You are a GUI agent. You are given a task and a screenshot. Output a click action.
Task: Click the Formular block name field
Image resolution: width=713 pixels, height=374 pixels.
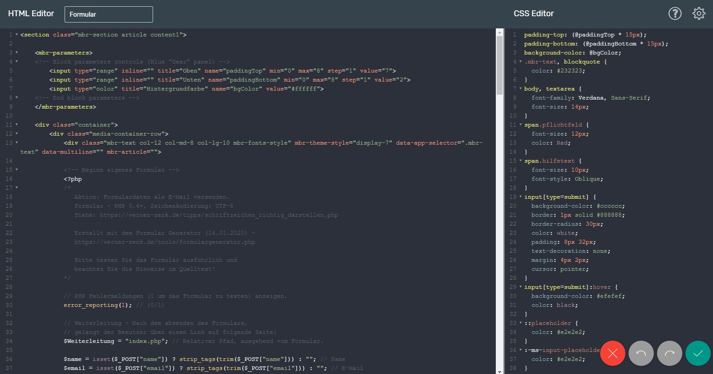point(109,14)
